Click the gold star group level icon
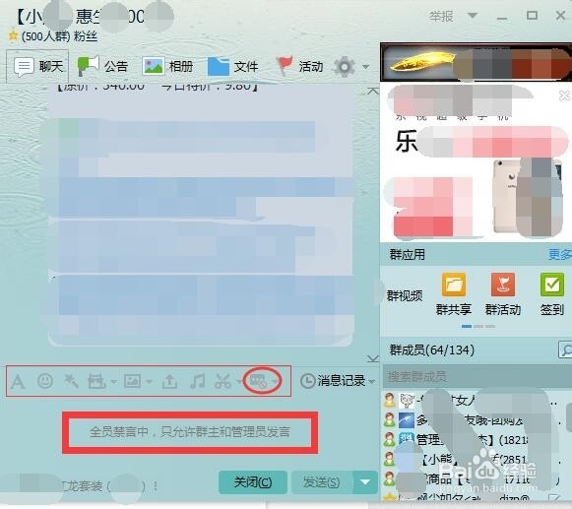This screenshot has height=509, width=572. tap(13, 35)
